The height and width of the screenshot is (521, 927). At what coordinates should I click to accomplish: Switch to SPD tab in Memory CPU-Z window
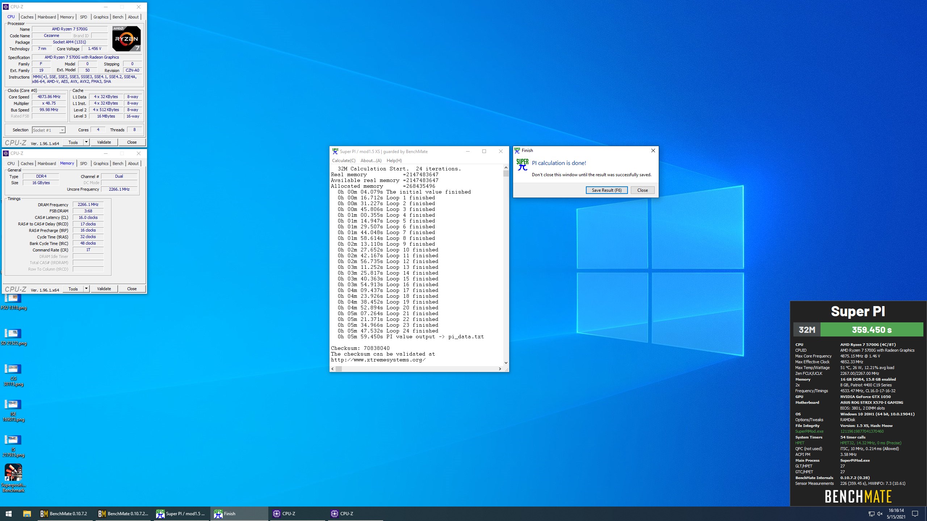coord(83,164)
